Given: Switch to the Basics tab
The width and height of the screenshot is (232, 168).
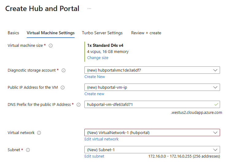Looking at the screenshot, I should pos(13,33).
